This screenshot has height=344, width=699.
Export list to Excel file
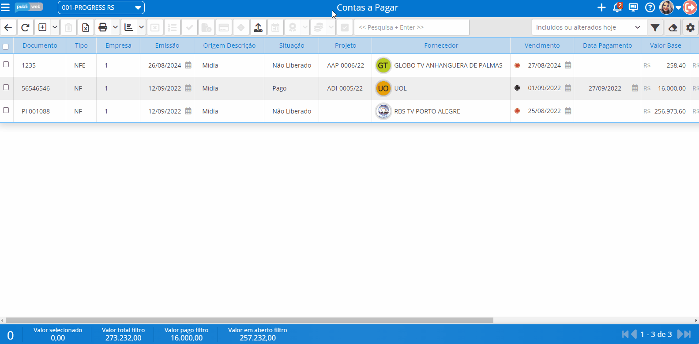[86, 27]
